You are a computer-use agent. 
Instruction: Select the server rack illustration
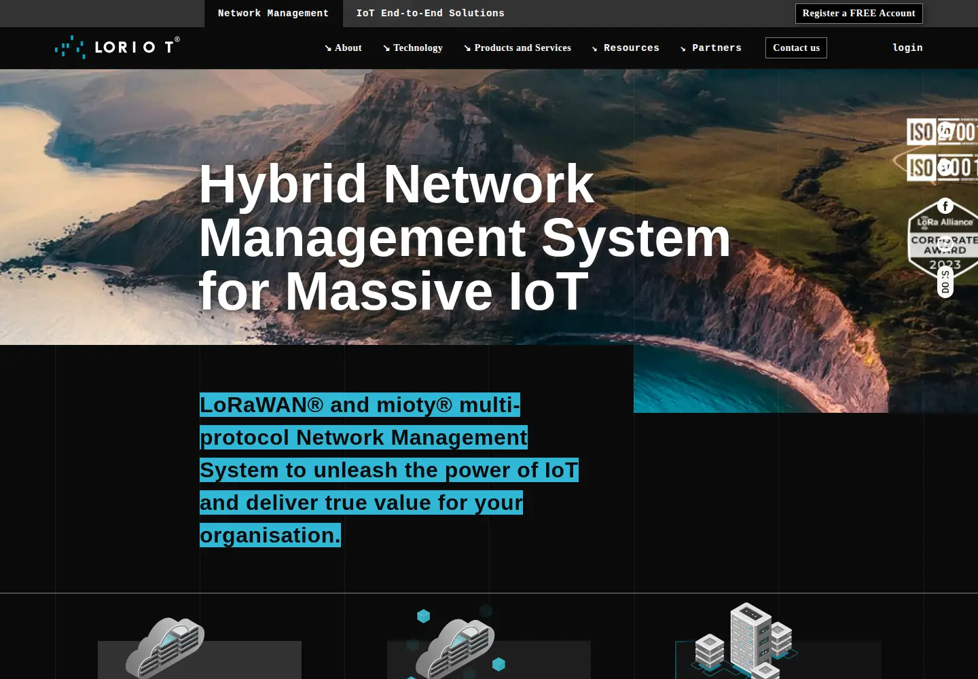(x=744, y=641)
